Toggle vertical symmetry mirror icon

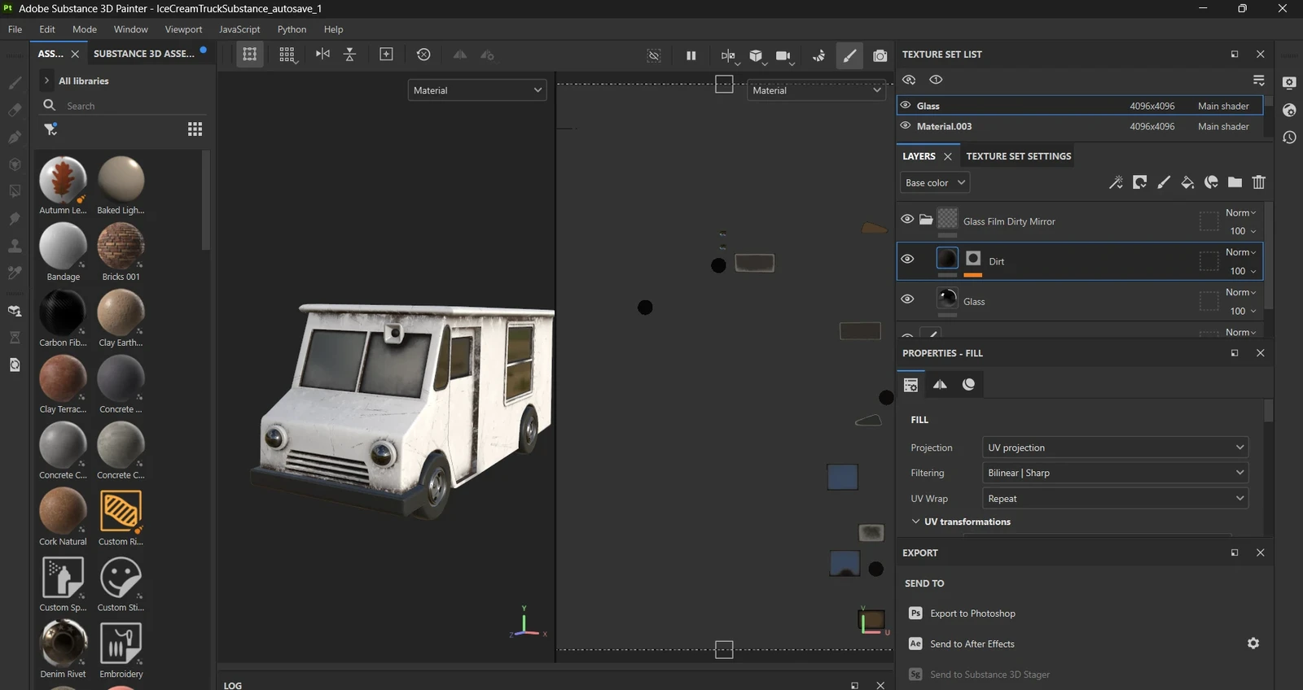[349, 55]
